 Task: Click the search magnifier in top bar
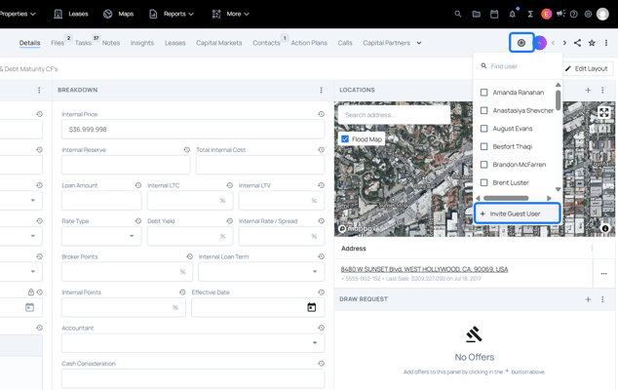coord(458,15)
